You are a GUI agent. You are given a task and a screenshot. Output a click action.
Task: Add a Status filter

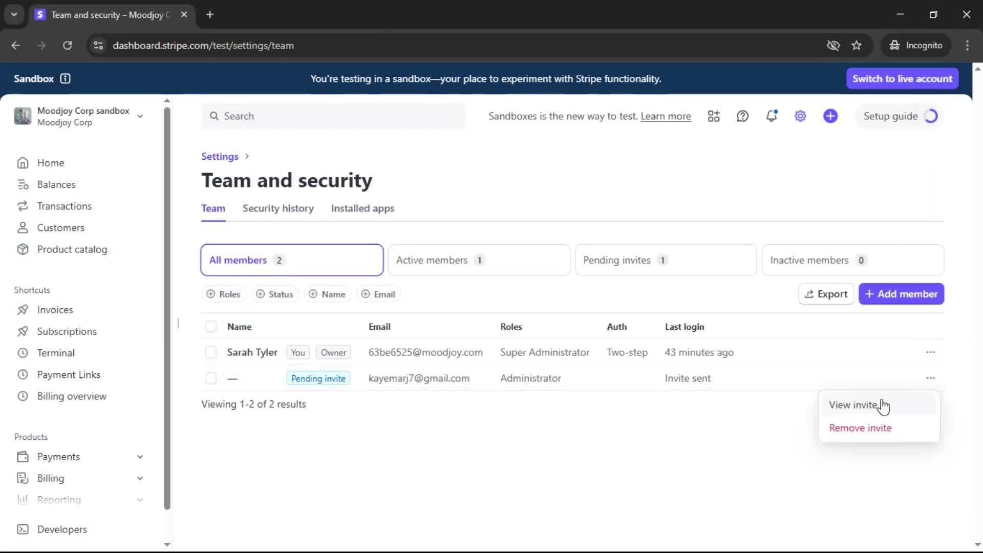click(x=274, y=294)
